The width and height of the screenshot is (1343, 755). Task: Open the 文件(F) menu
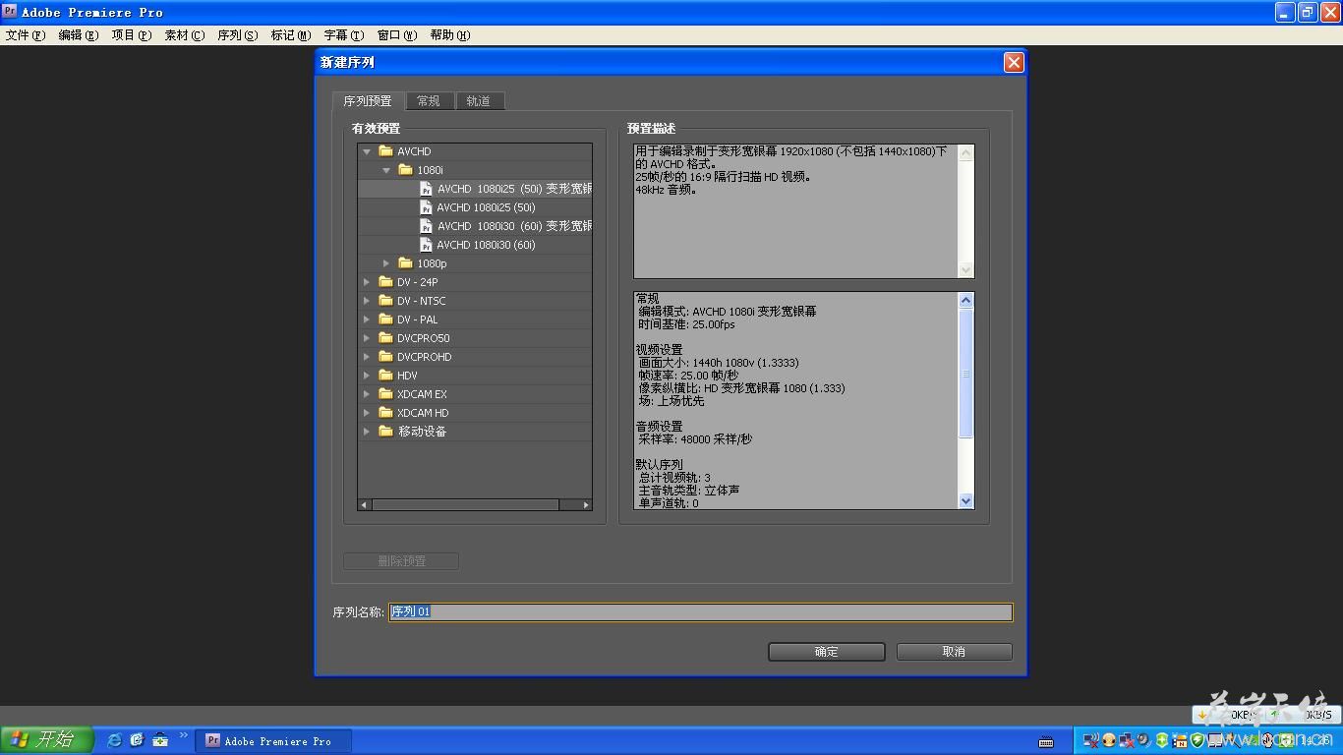26,35
